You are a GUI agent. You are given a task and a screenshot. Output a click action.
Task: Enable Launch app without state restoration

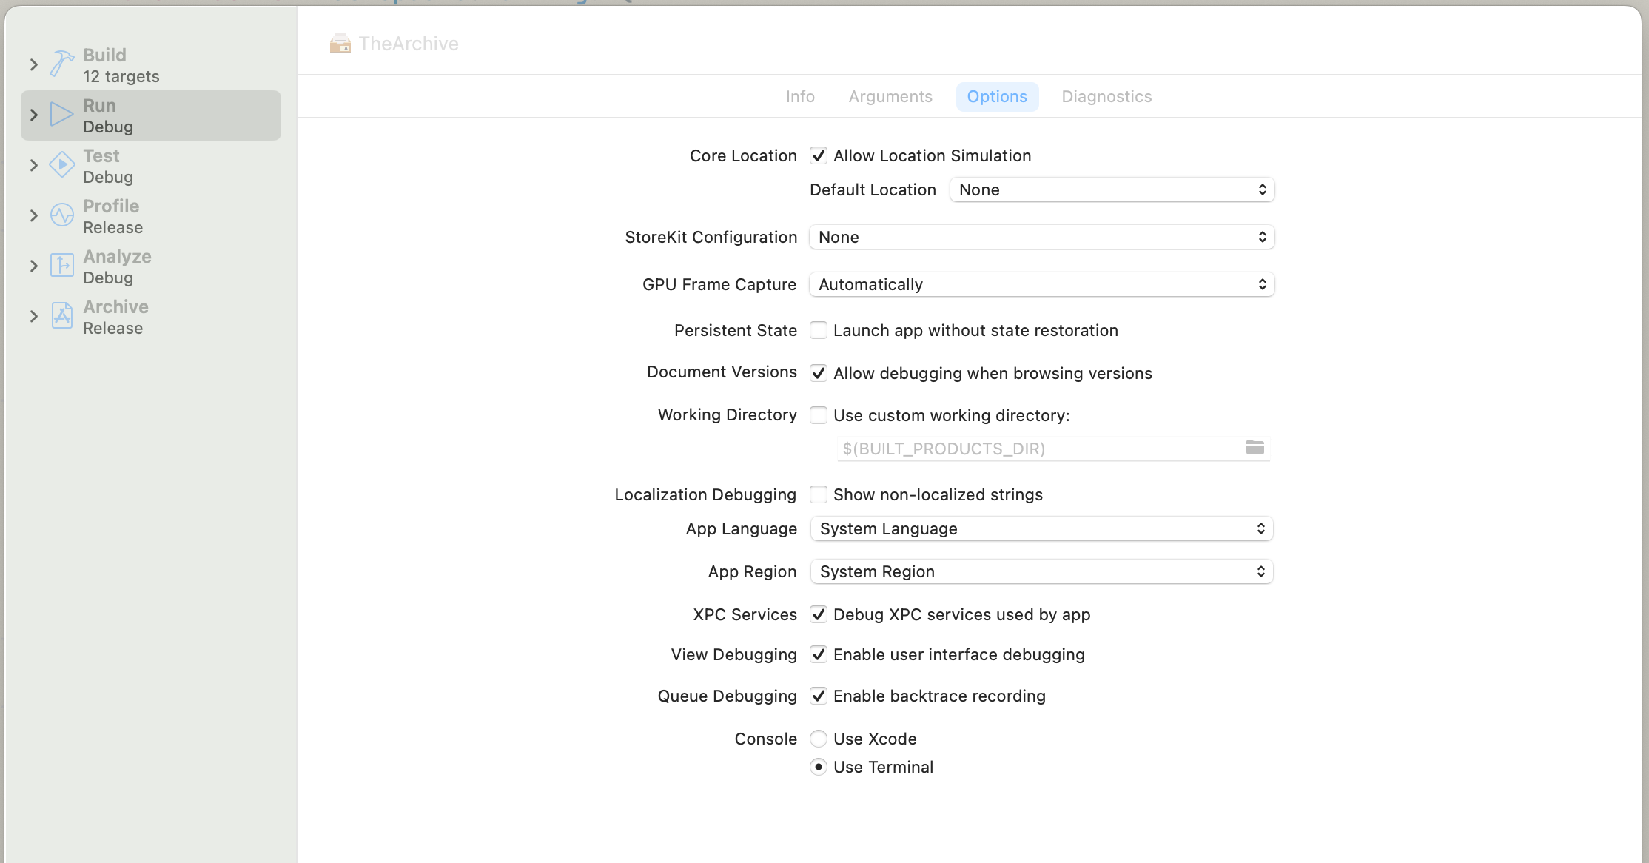coord(819,330)
